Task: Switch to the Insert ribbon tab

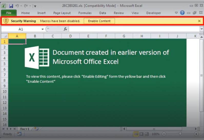Action: pyautogui.click(x=41, y=13)
